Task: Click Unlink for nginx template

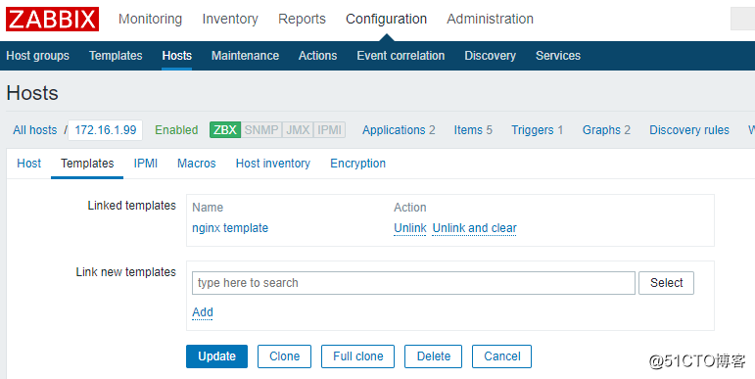Action: pyautogui.click(x=410, y=228)
